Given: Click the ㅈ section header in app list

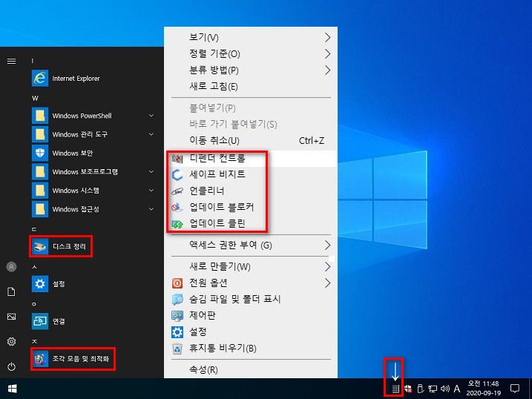Looking at the screenshot, I should (x=34, y=341).
